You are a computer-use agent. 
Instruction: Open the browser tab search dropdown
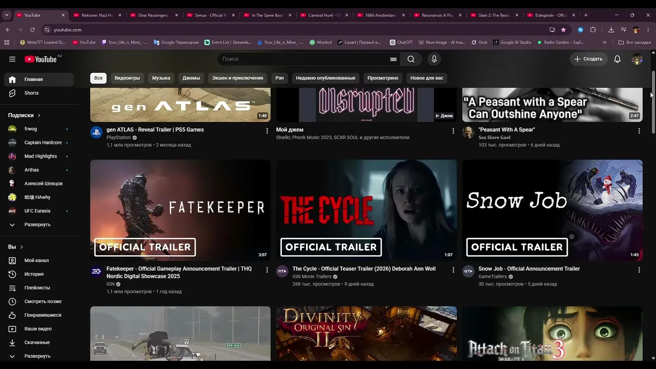coord(7,15)
